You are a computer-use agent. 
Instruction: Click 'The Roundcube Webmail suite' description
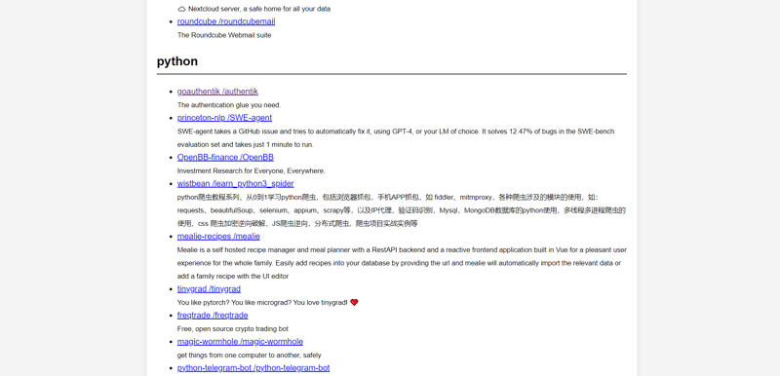(x=224, y=35)
